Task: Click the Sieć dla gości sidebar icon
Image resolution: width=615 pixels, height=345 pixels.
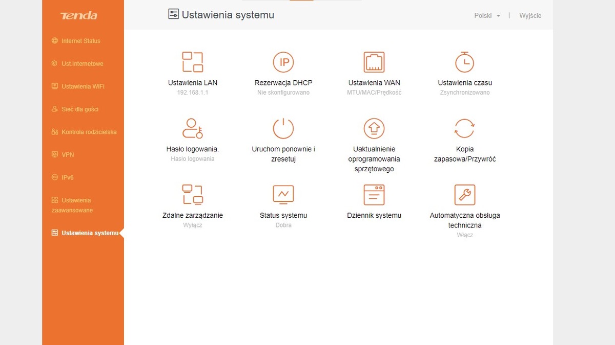Action: pos(55,109)
